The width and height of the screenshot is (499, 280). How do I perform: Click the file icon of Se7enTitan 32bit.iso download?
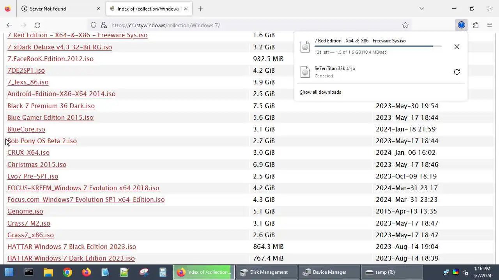click(x=305, y=72)
